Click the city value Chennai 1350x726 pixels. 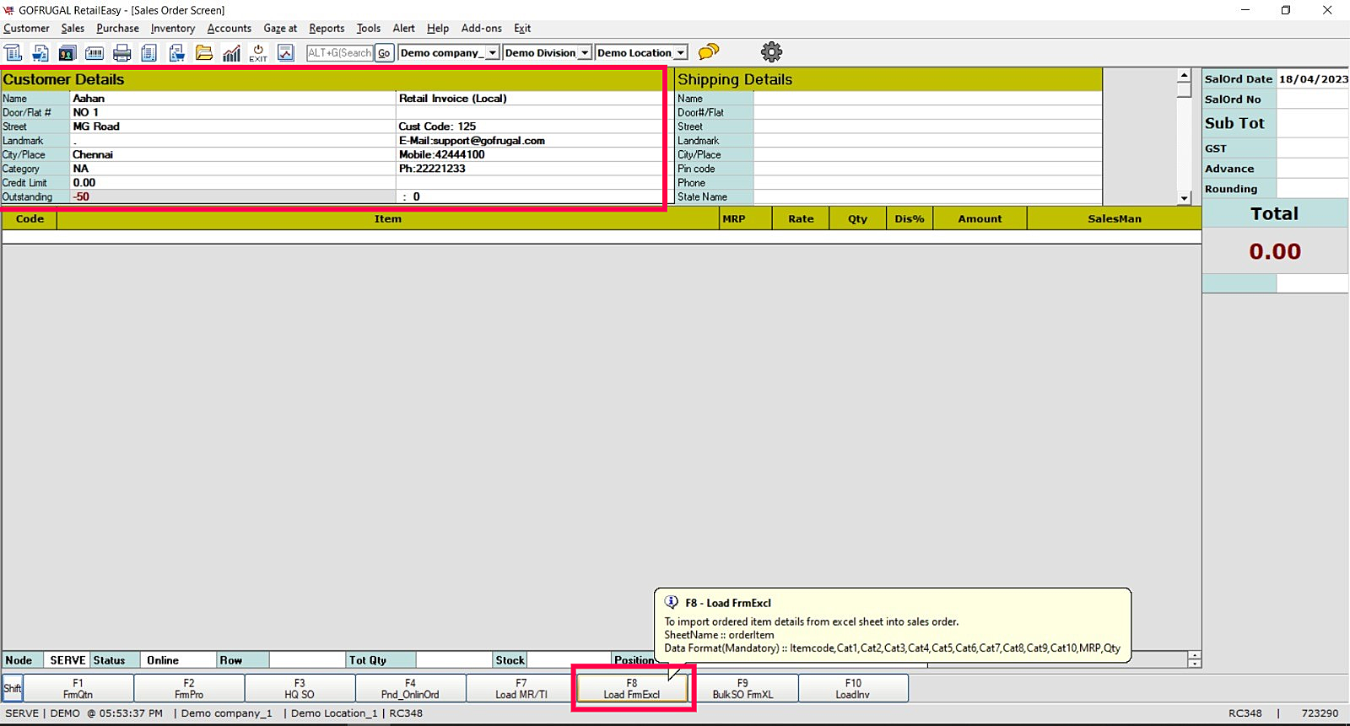point(93,155)
